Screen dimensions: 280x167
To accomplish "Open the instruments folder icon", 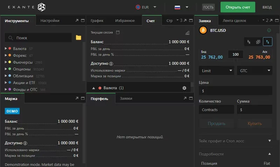I will pos(78,38).
